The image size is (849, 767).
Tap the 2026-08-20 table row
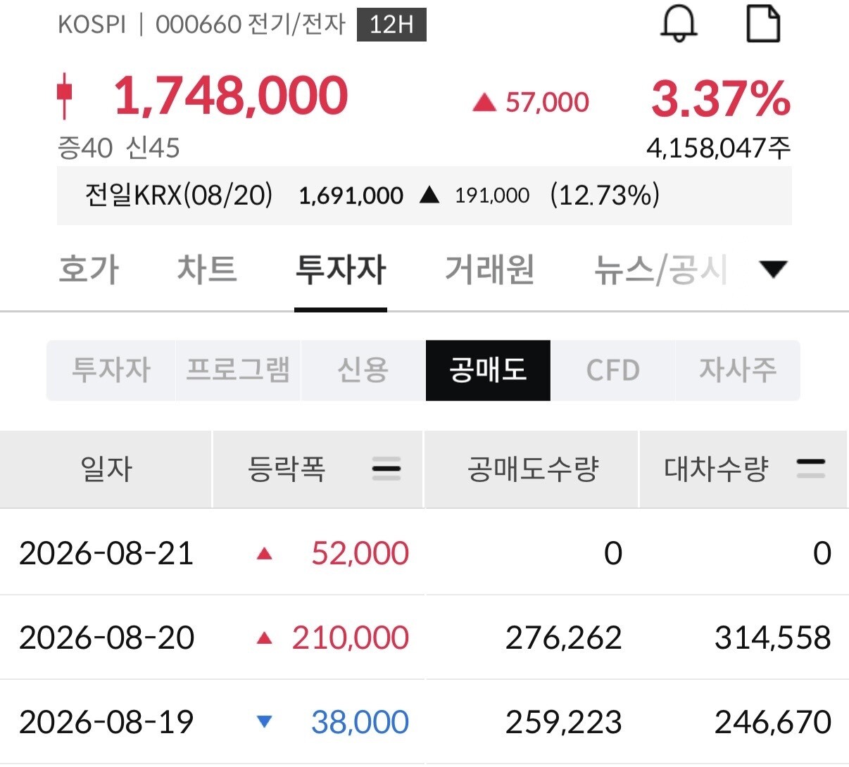coord(424,638)
